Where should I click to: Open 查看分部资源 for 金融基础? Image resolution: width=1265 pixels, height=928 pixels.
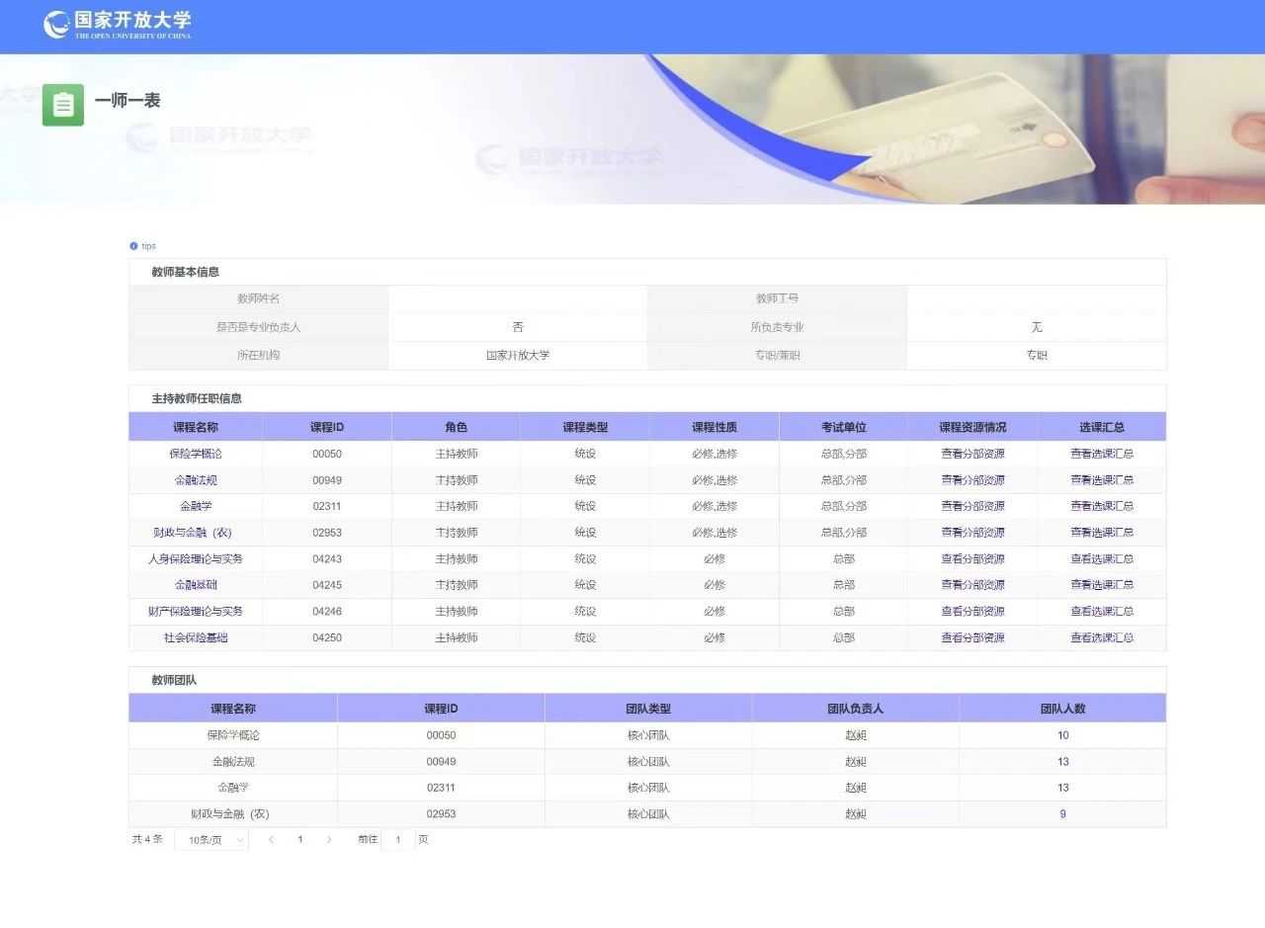click(972, 585)
